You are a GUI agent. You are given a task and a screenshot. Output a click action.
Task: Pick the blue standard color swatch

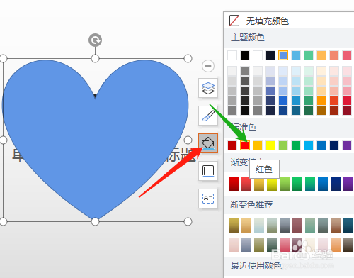[x=321, y=145]
